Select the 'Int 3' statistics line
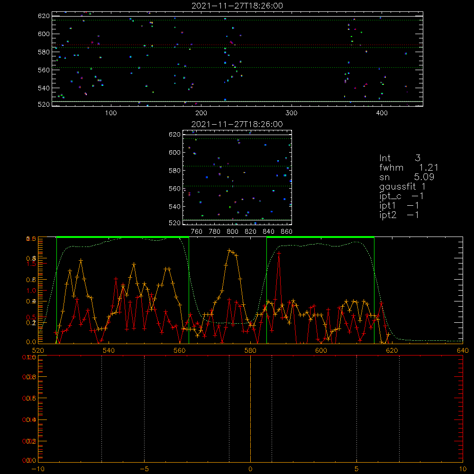Image resolution: width=474 pixels, height=474 pixels. point(400,158)
